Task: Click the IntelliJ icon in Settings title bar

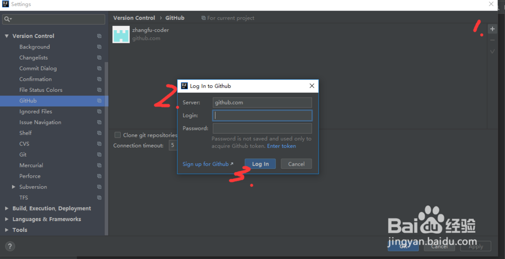Action: [x=5, y=4]
